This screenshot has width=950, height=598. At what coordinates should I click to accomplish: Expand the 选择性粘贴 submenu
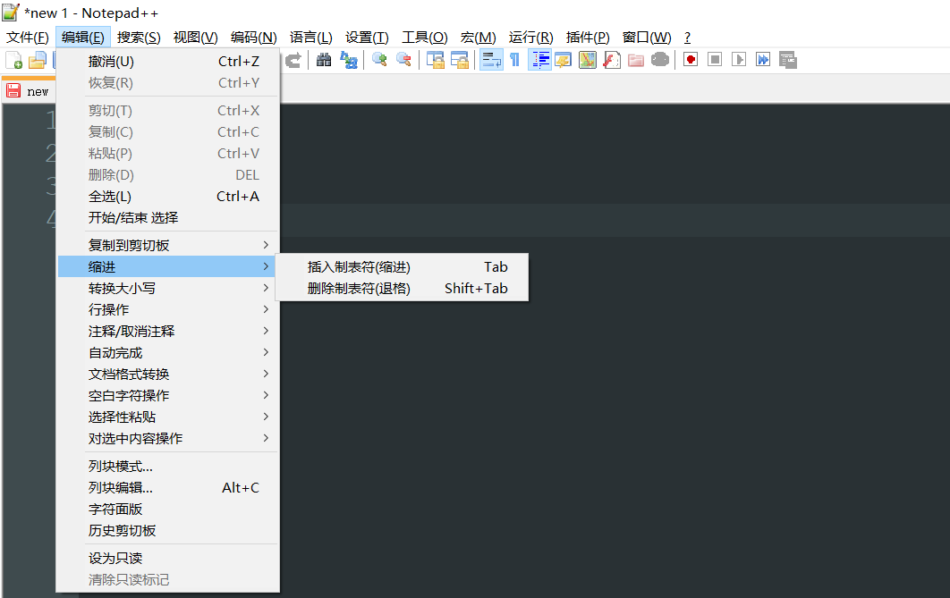click(168, 417)
